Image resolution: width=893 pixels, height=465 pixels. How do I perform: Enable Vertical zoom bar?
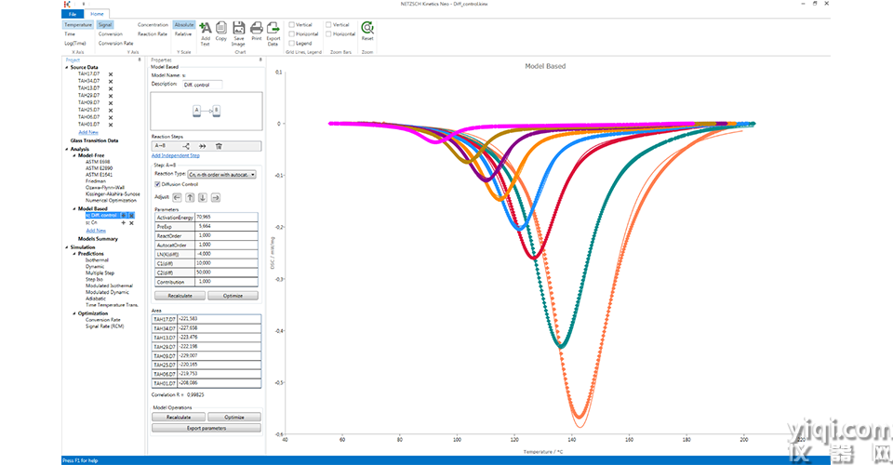(x=328, y=25)
